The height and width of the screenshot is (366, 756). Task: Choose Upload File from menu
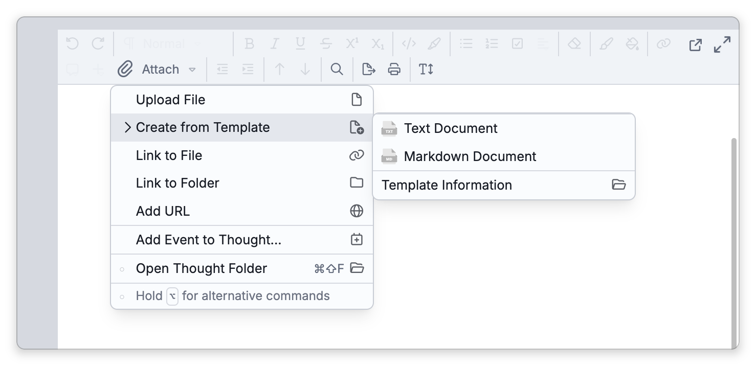[x=242, y=100]
